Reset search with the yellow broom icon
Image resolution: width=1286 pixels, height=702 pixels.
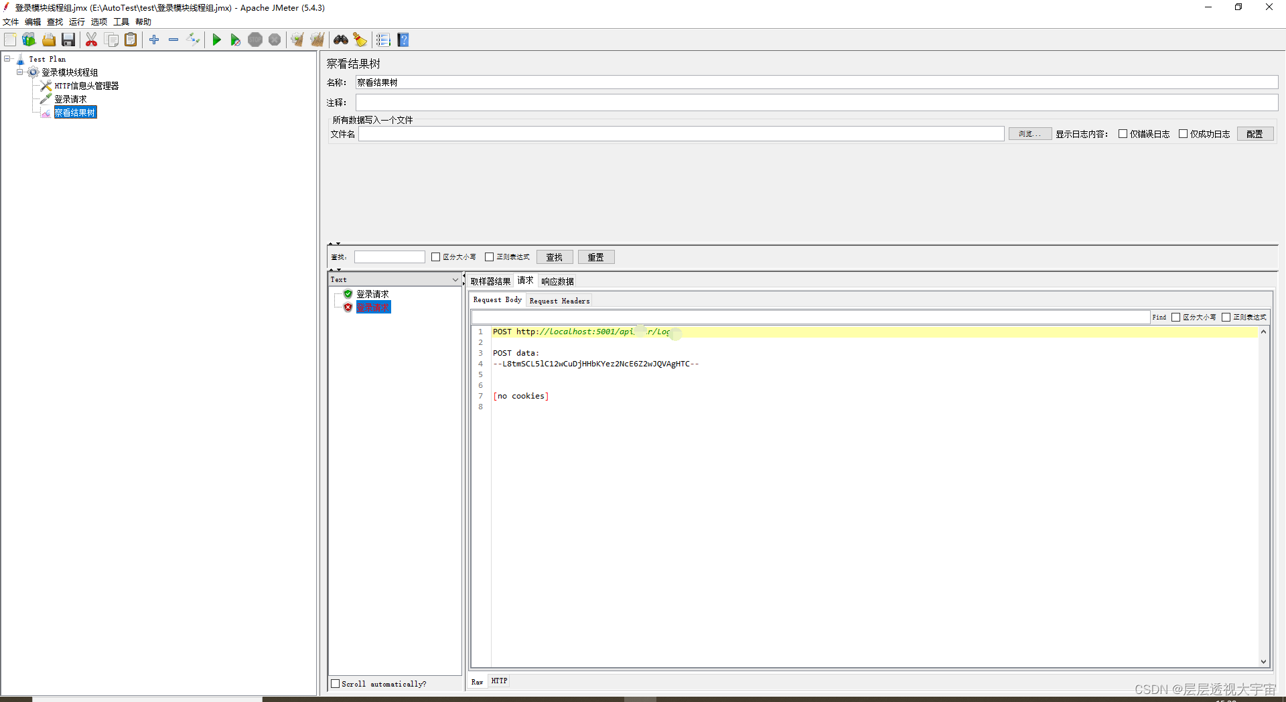[360, 40]
